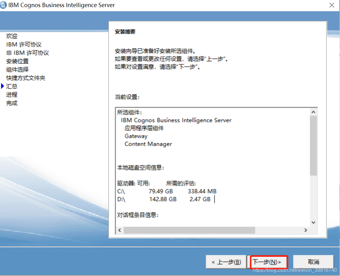Click the D:\ drive row

tap(164, 199)
